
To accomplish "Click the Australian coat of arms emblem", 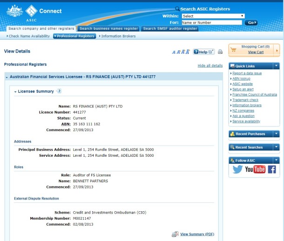I will pyautogui.click(x=15, y=11).
